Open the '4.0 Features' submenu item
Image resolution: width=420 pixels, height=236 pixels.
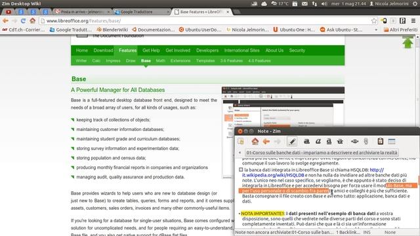pyautogui.click(x=259, y=61)
